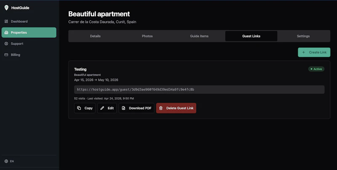
Task: Open the Guide Items tab
Action: 199,36
